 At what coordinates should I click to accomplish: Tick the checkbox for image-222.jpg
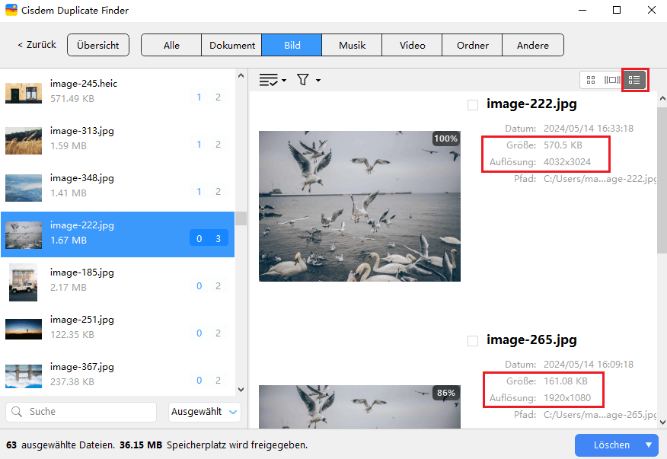(473, 104)
